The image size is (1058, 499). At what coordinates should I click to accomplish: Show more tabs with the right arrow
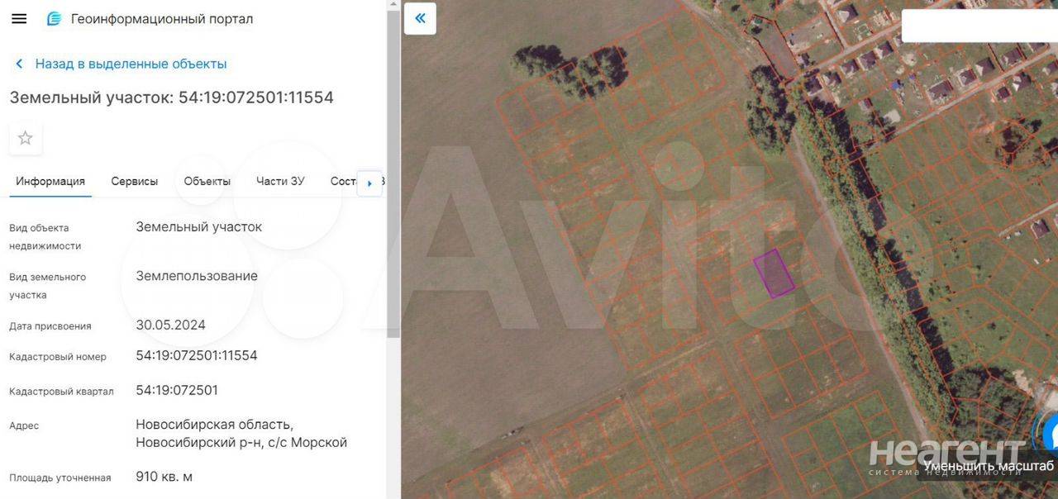point(369,183)
